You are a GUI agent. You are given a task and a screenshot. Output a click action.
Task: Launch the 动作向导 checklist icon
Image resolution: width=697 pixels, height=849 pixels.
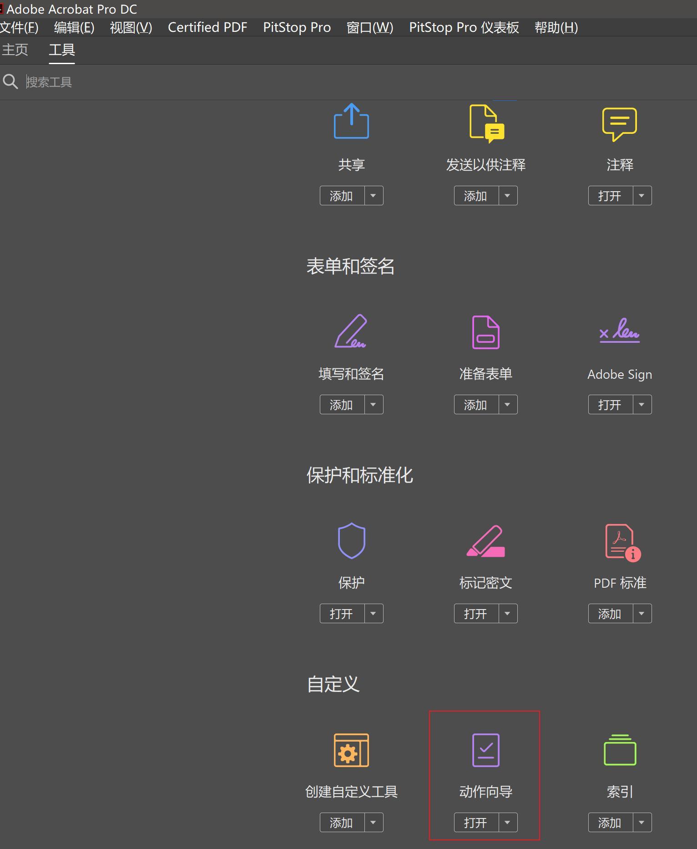486,750
